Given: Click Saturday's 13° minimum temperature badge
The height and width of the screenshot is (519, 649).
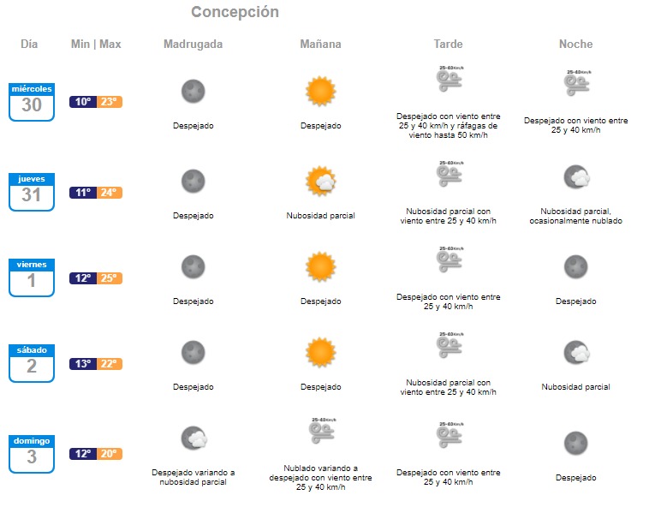Looking at the screenshot, I should pyautogui.click(x=83, y=364).
